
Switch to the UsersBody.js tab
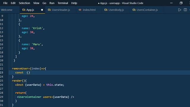coord(116,10)
